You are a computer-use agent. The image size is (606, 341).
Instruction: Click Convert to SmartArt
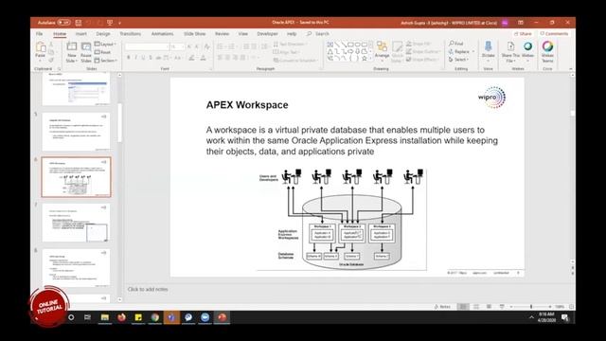(x=295, y=61)
